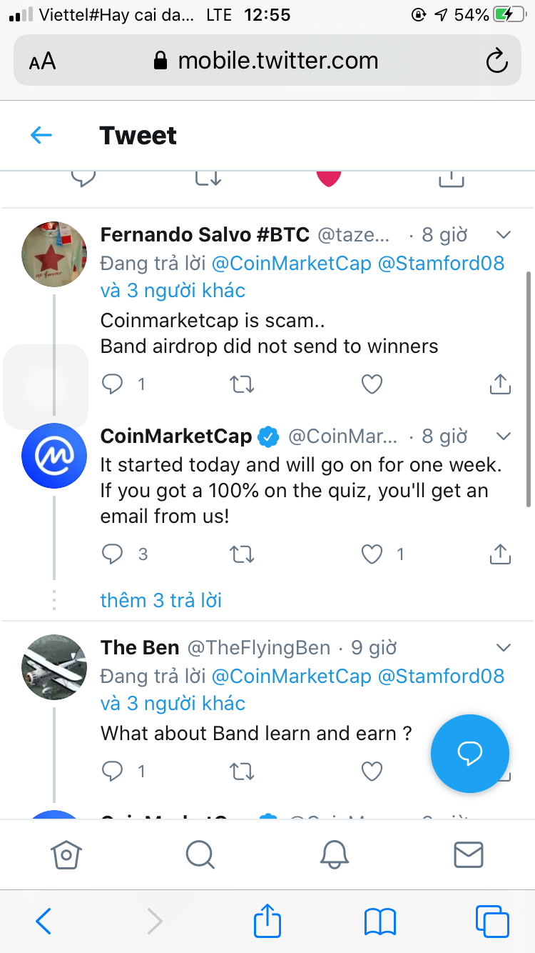The image size is (535, 953).
Task: Like the CoinMarketCap reply tweet
Action: click(372, 554)
